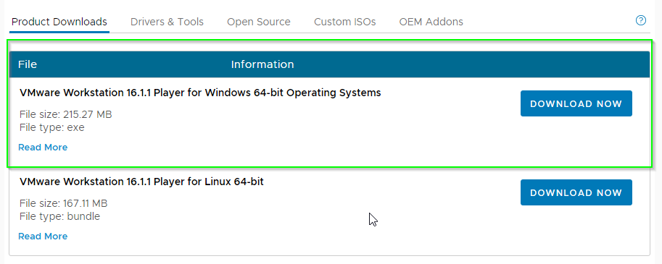Click the File type: bundle text
This screenshot has height=264, width=662.
click(x=59, y=217)
